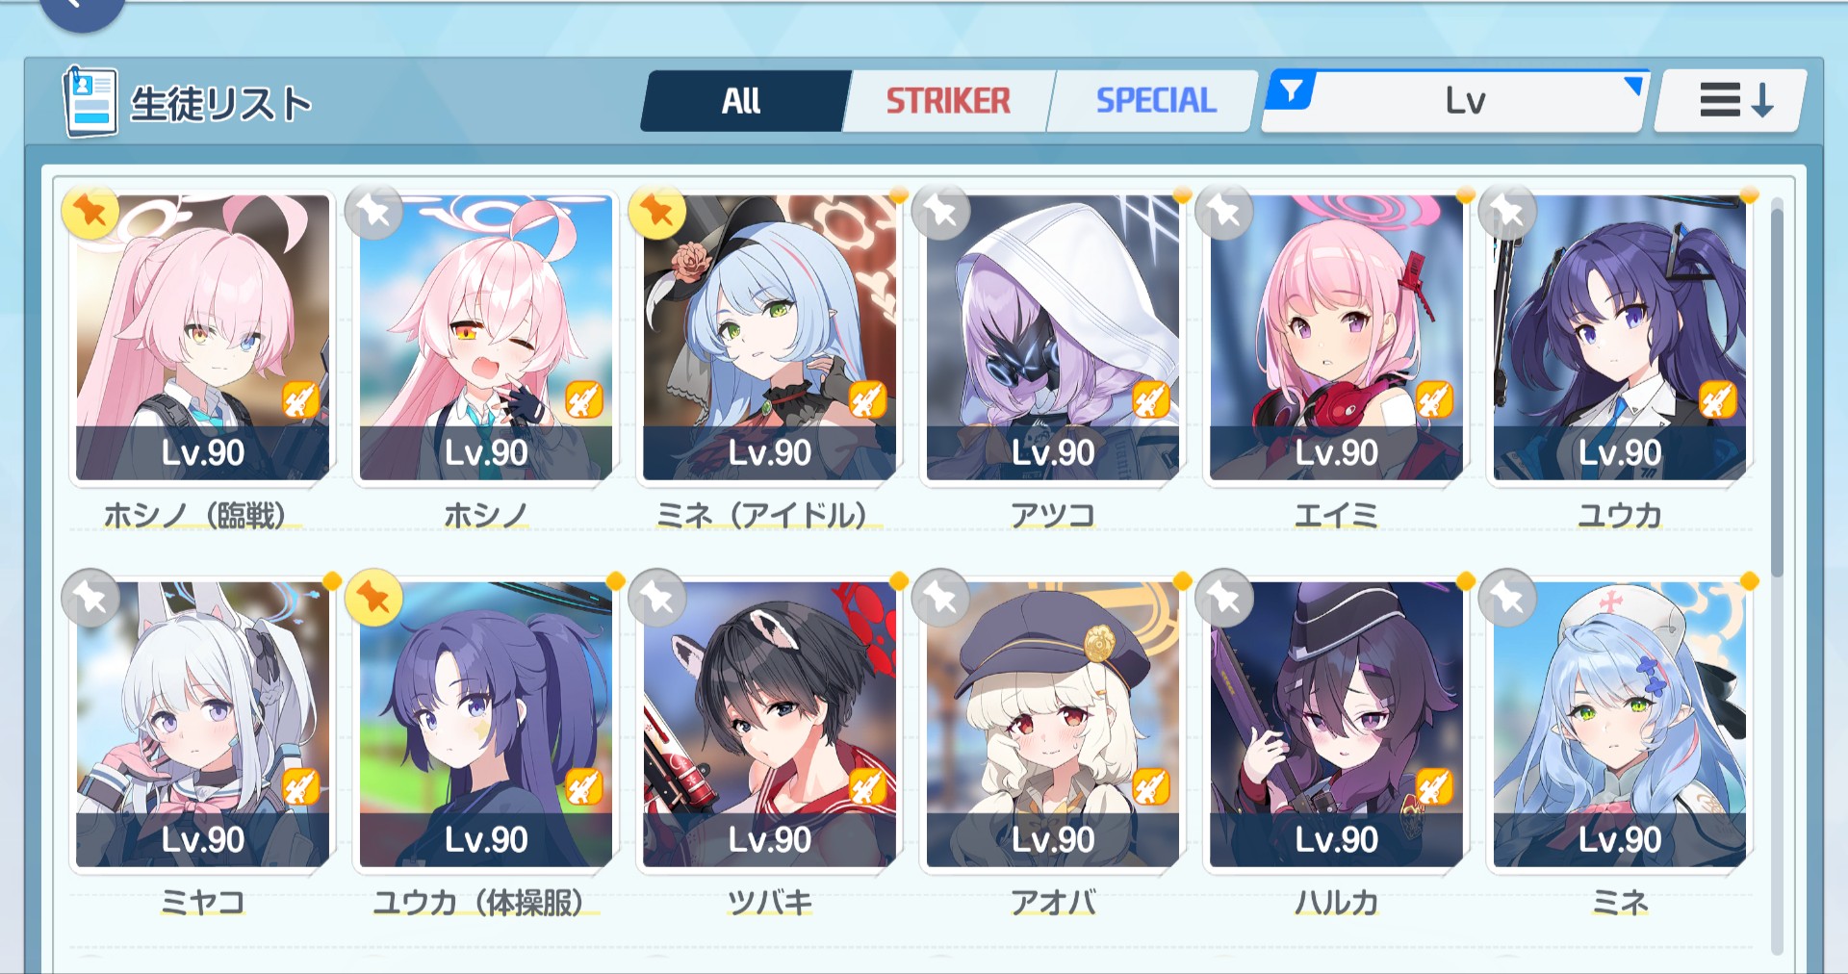Click weapon badge on ハルカ card

pos(1433,787)
